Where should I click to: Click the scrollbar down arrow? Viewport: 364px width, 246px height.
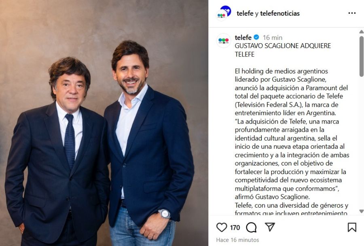click(x=361, y=211)
